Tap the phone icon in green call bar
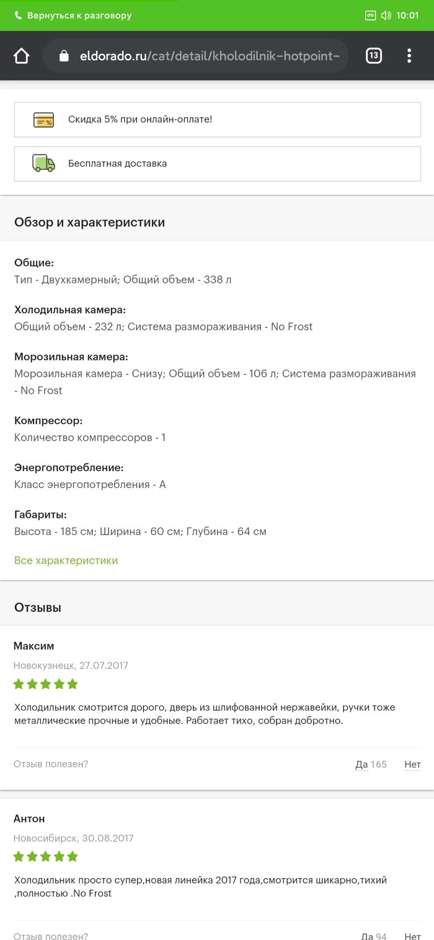This screenshot has width=434, height=940. pos(18,16)
